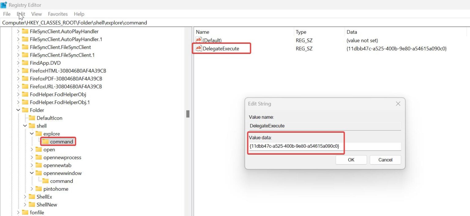Click the Registry Editor title bar icon

click(4, 5)
